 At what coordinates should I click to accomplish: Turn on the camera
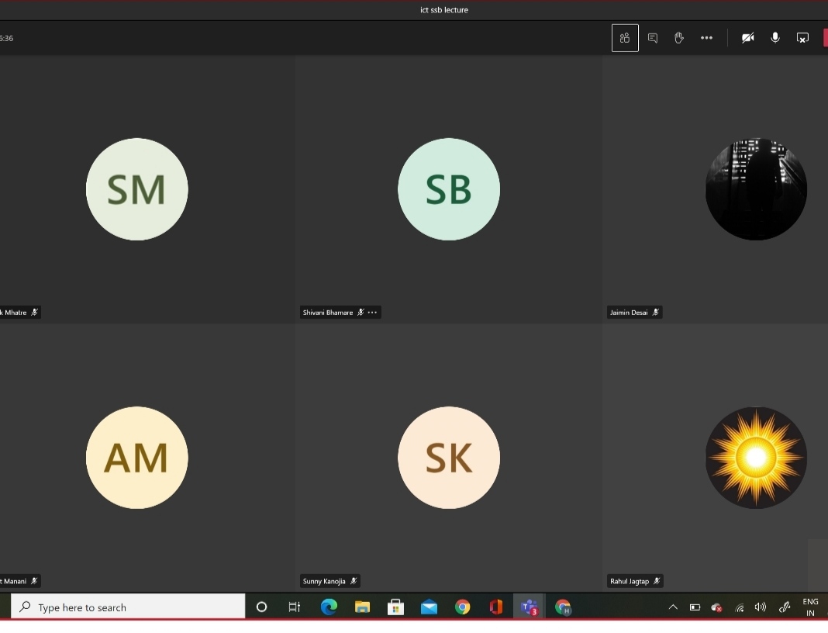(747, 38)
